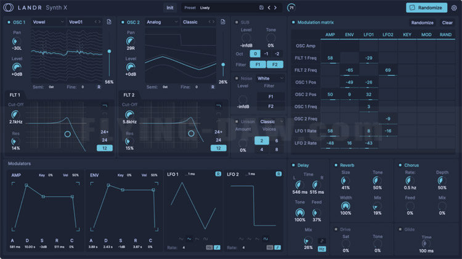Image resolution: width=462 pixels, height=259 pixels.
Task: Click the RAND column header in Modulation matrix
Action: 445,34
